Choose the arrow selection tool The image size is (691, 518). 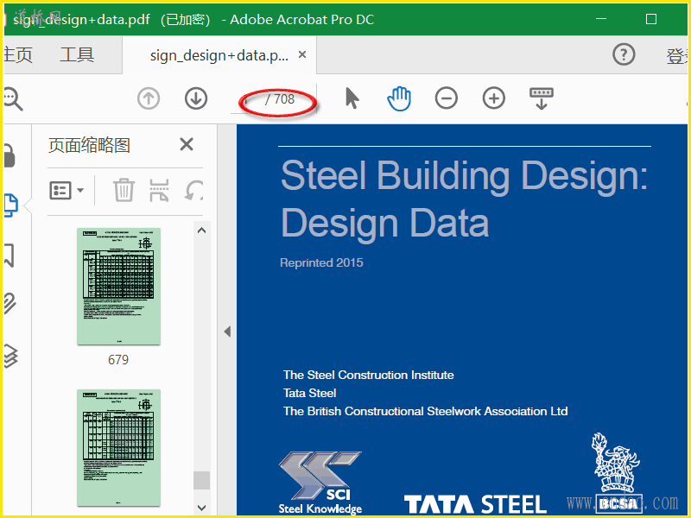pos(352,98)
